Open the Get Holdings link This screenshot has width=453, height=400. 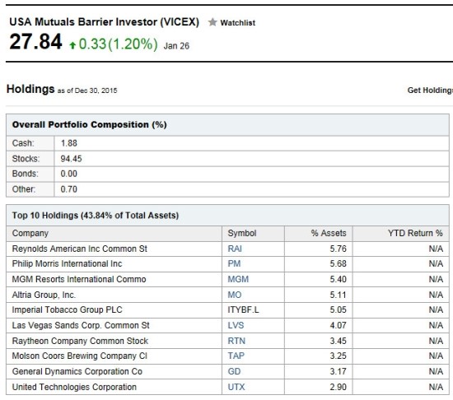coord(430,91)
